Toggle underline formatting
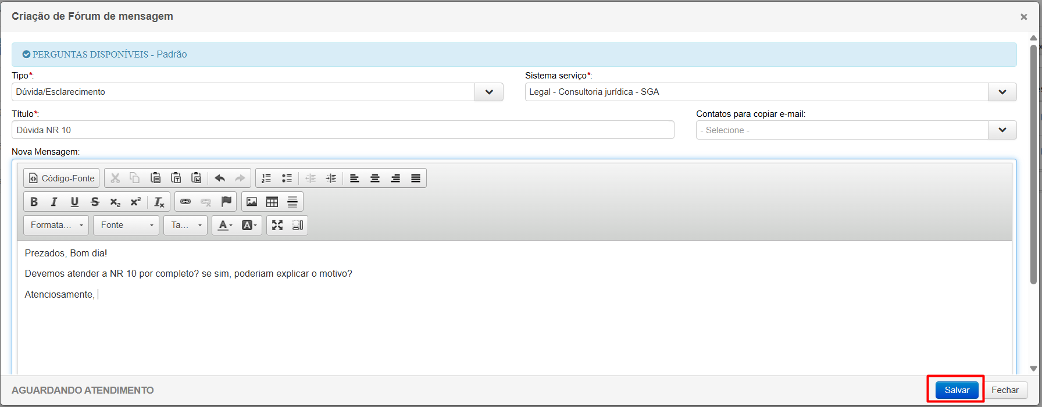1042x407 pixels. [74, 202]
